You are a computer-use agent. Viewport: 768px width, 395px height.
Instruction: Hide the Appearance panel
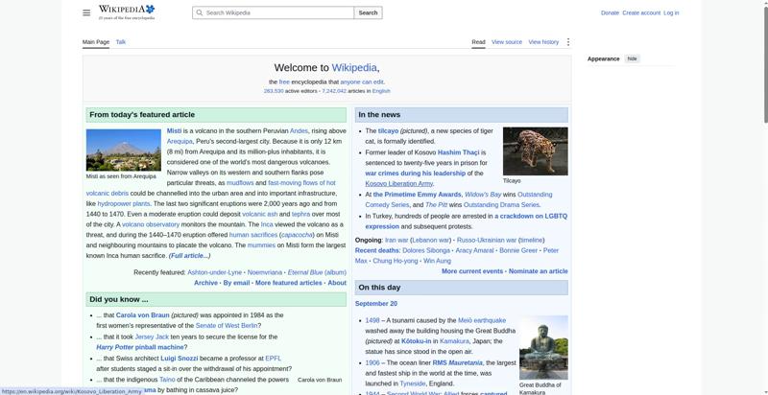coord(633,58)
